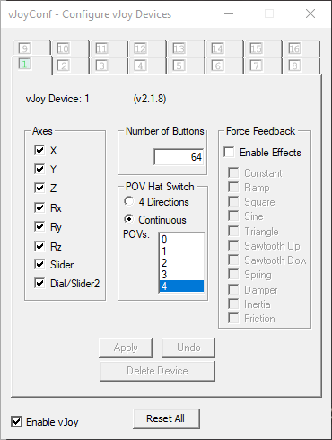332x440 pixels.
Task: Open device tab 4
Action: tap(147, 66)
